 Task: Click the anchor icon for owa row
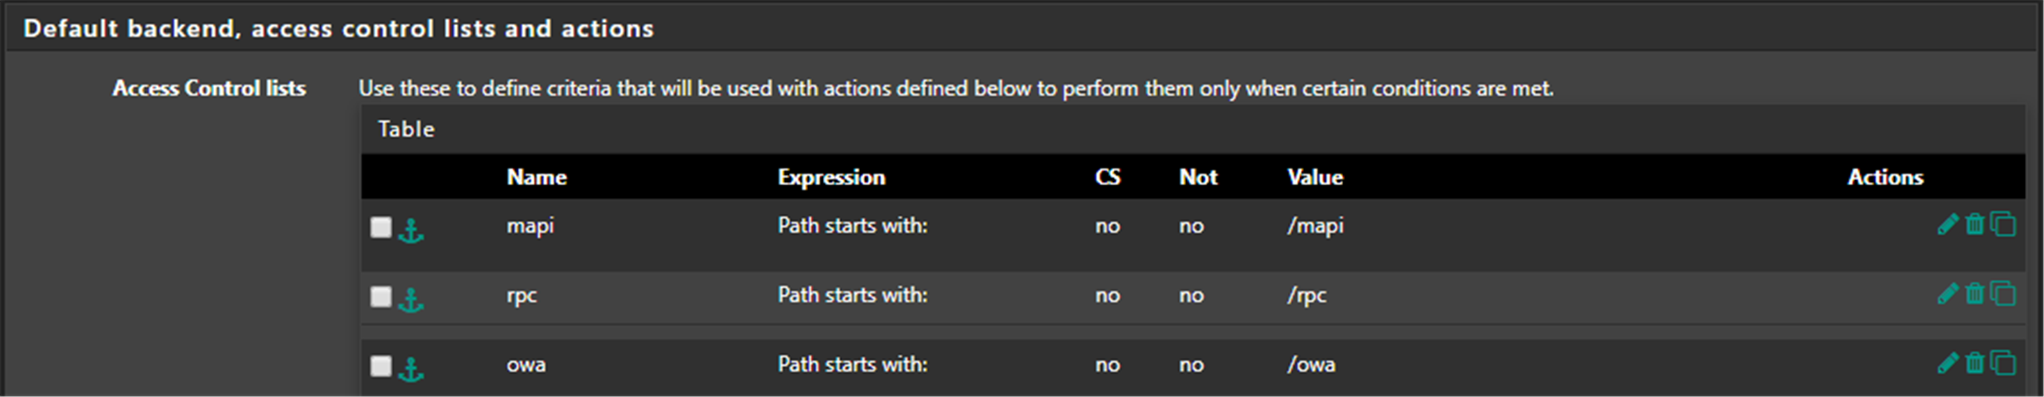(x=411, y=369)
